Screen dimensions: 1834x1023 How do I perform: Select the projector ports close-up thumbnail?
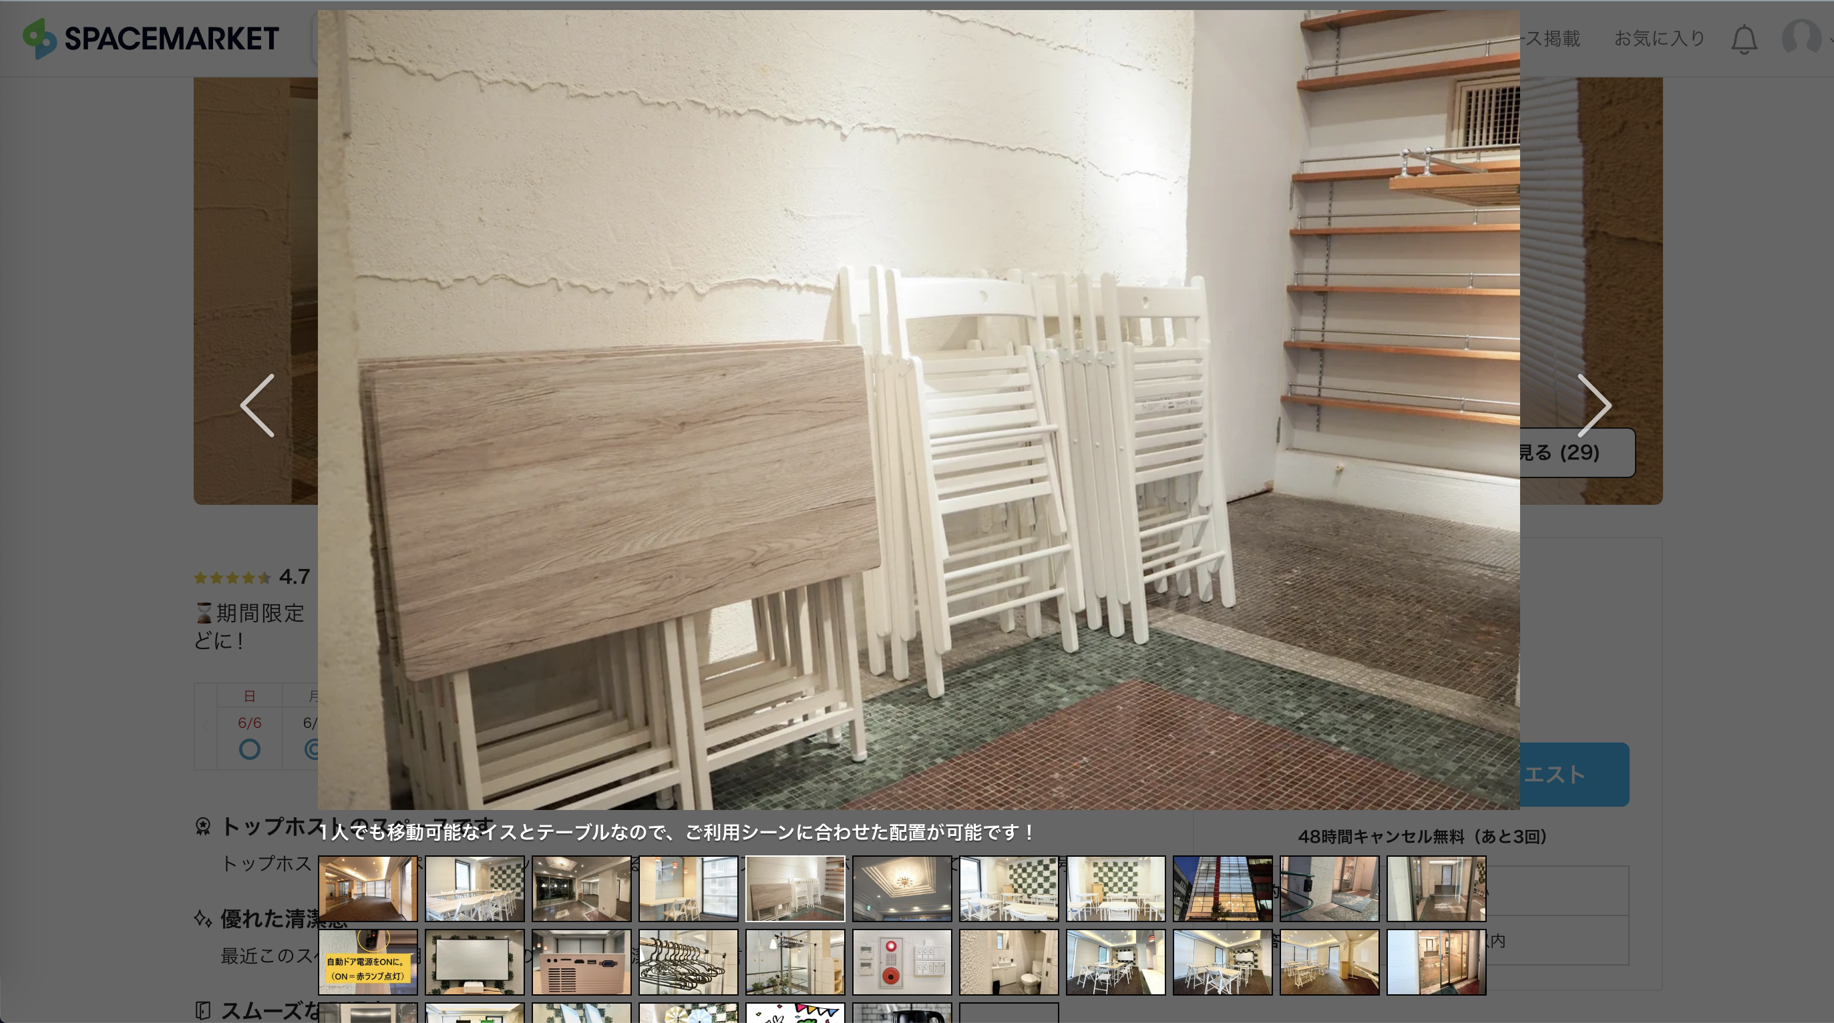pyautogui.click(x=581, y=962)
